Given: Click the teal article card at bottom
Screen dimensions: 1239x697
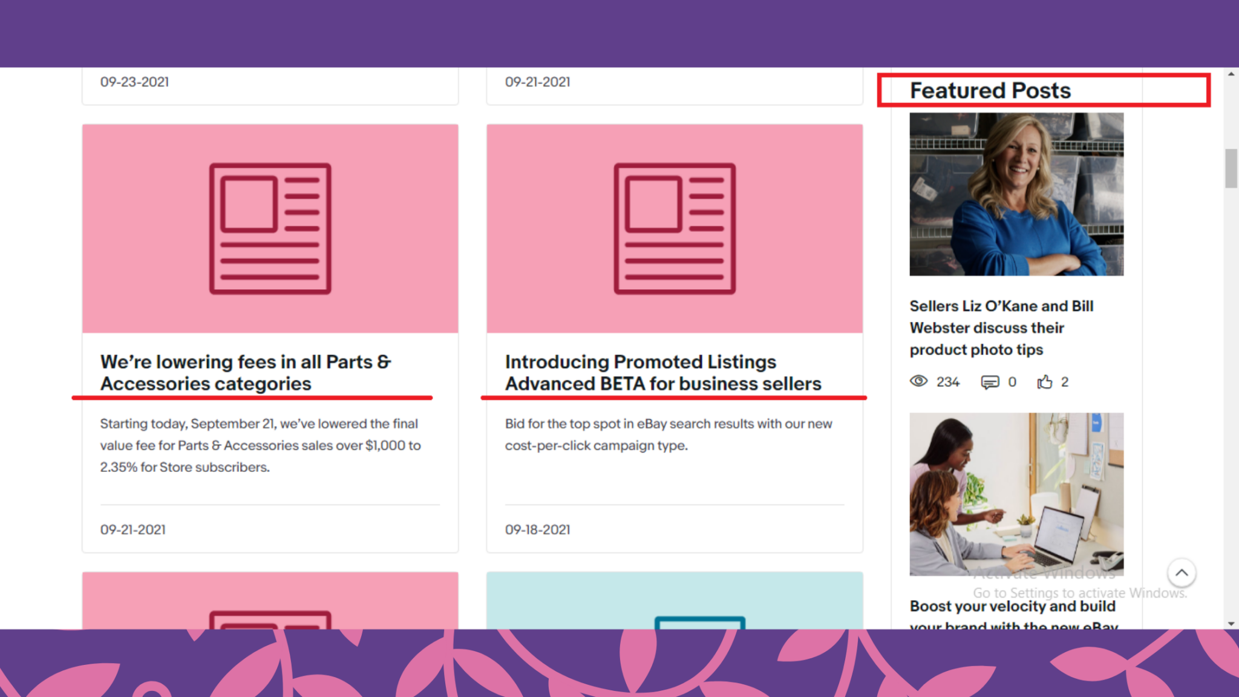Looking at the screenshot, I should [x=675, y=600].
